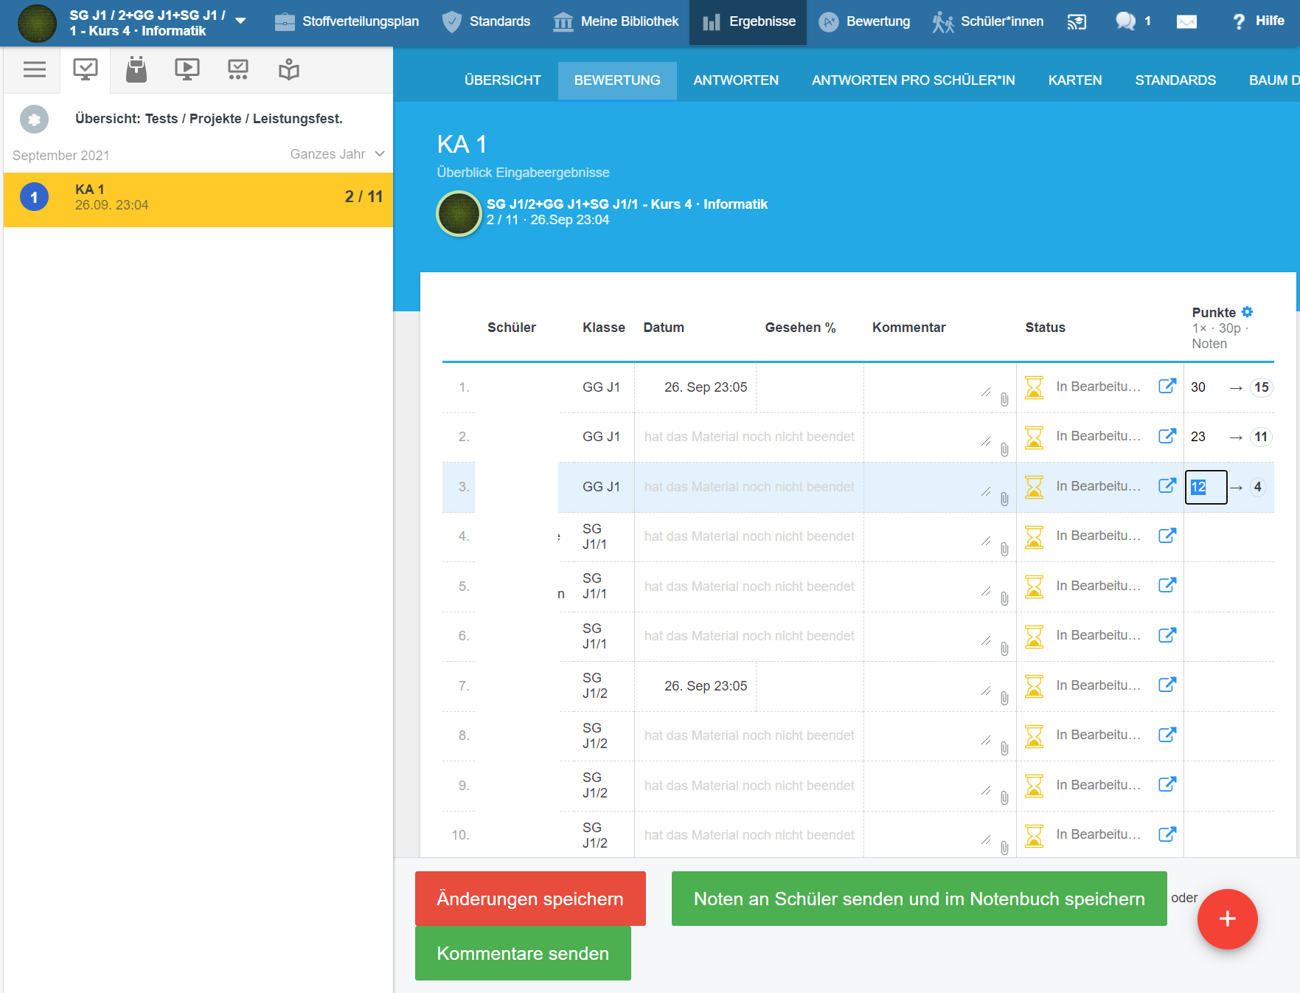Click the Punkte settings gear icon
This screenshot has height=993, width=1300.
click(x=1247, y=312)
